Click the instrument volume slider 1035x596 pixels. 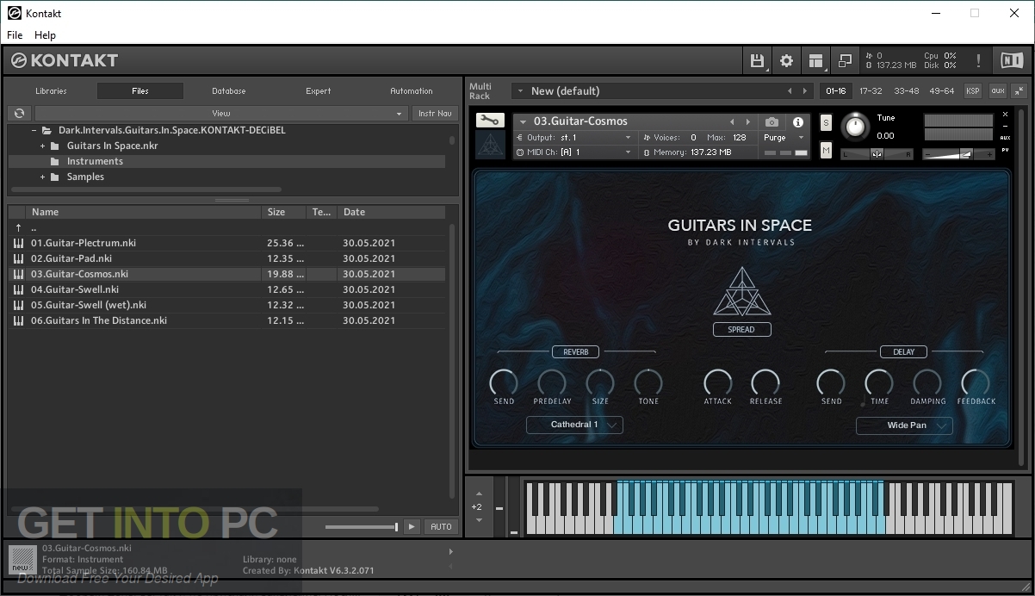pos(958,154)
